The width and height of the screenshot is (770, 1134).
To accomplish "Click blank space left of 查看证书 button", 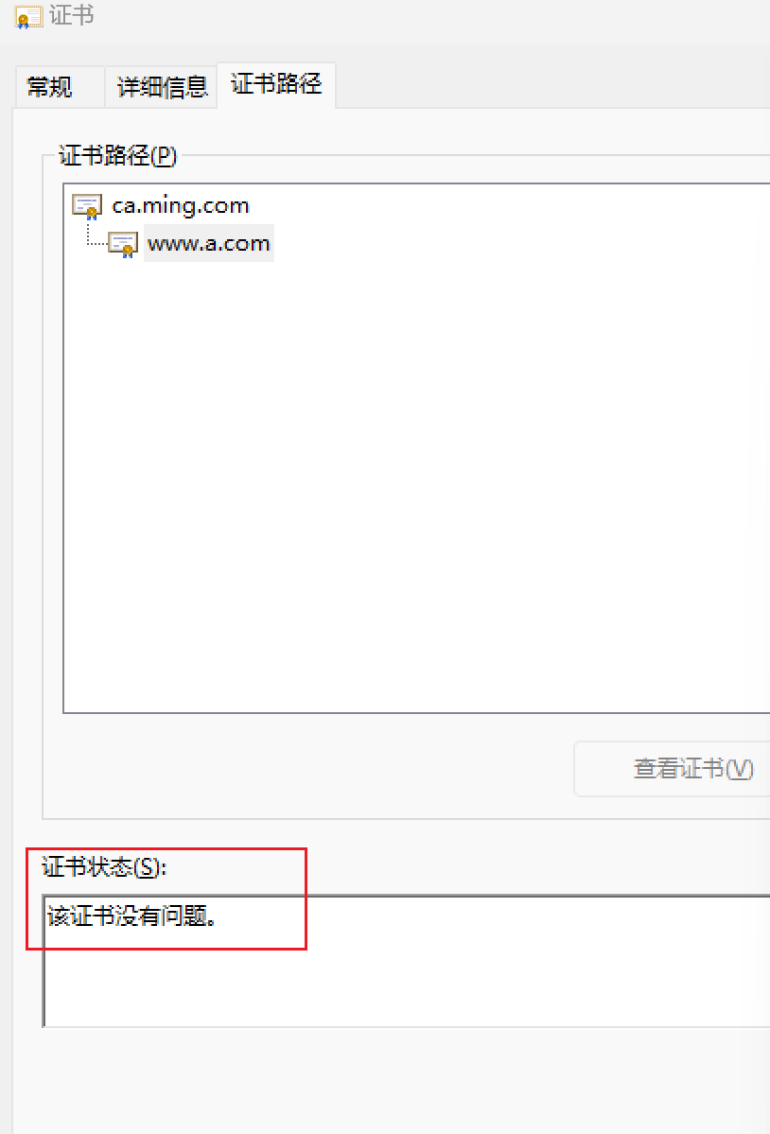I will coord(307,769).
